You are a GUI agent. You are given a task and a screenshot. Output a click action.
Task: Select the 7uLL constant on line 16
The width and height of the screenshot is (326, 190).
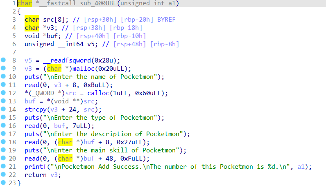pyautogui.click(x=80, y=126)
